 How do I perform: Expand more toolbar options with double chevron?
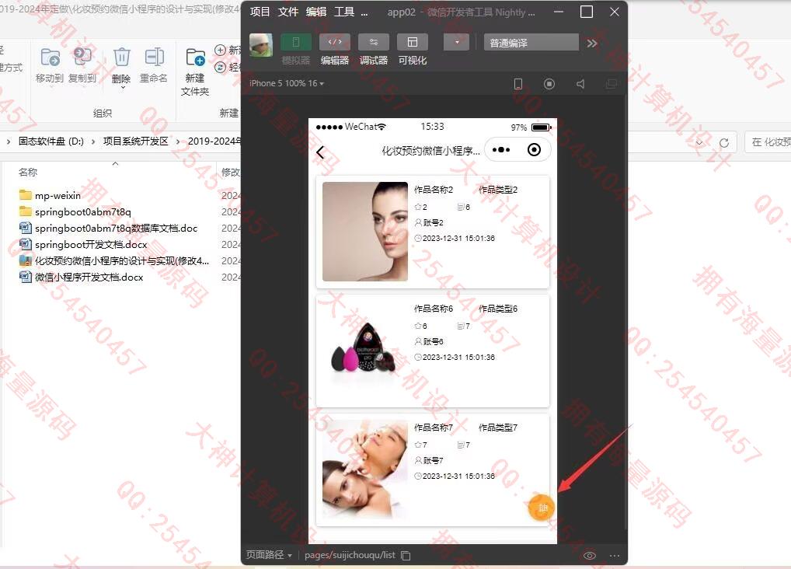592,44
